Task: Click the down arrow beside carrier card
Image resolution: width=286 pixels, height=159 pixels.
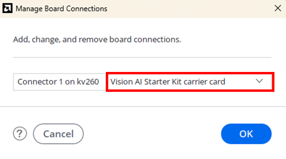Action: 259,81
